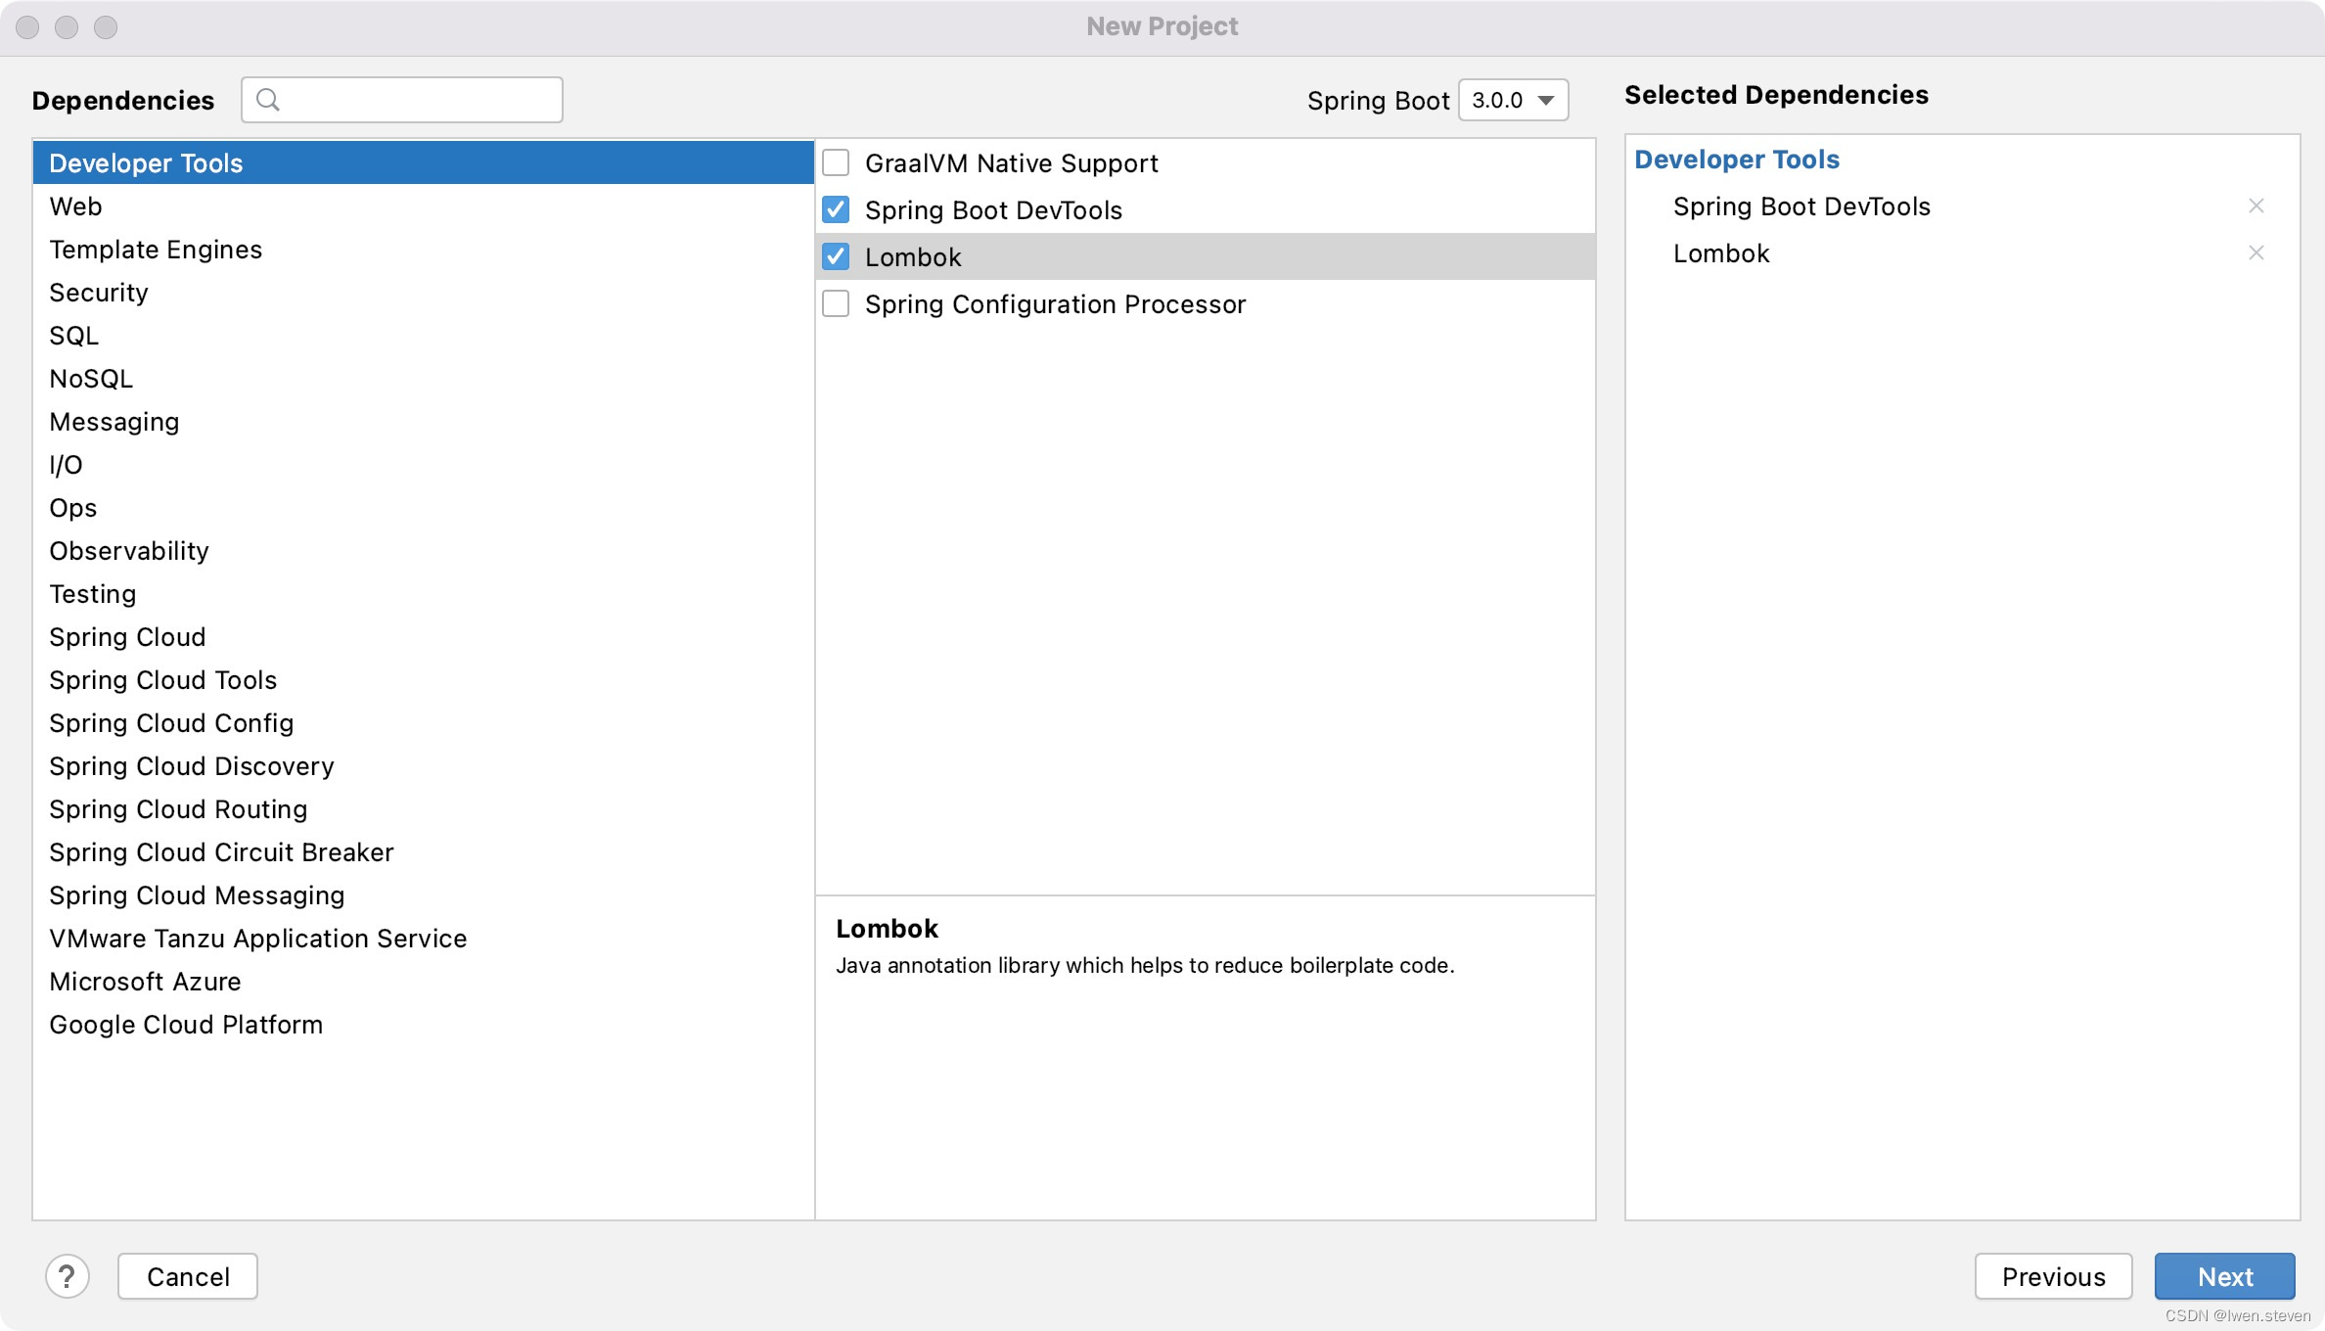The image size is (2325, 1331).
Task: Select the Spring Cloud category
Action: point(424,636)
